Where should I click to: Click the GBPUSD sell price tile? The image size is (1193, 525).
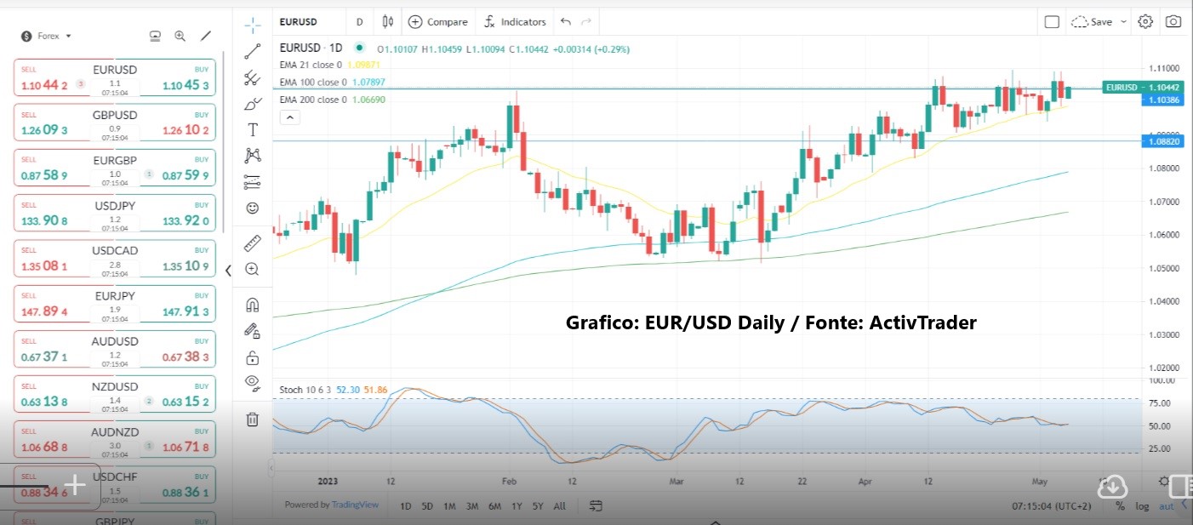(44, 130)
